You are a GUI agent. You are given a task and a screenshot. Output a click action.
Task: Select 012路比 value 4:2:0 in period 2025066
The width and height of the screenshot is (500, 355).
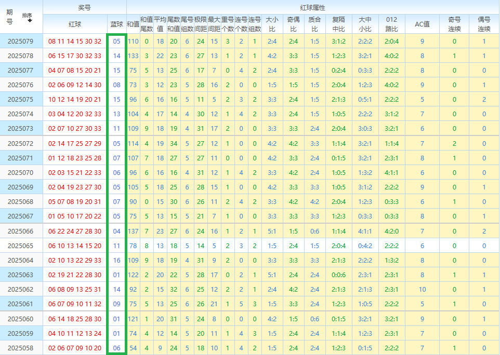tap(391, 231)
